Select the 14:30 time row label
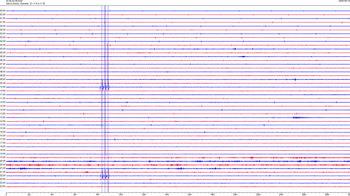This screenshot has width=350, height=196. click(x=3, y=121)
